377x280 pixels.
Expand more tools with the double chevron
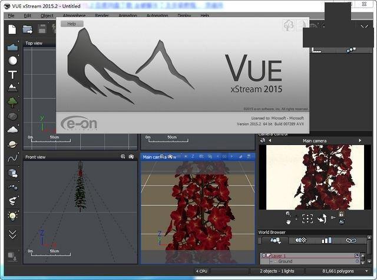[12, 234]
